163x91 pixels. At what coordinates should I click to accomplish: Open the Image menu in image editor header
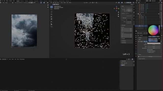[6, 3]
